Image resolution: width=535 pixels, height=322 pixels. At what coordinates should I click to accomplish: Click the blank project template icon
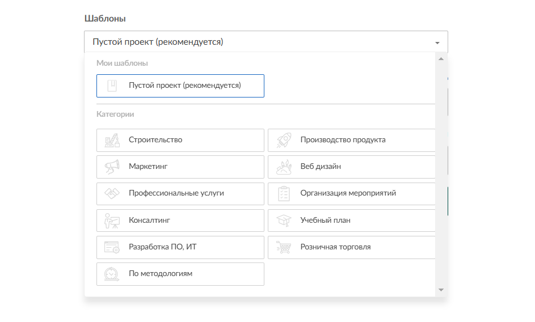point(112,86)
